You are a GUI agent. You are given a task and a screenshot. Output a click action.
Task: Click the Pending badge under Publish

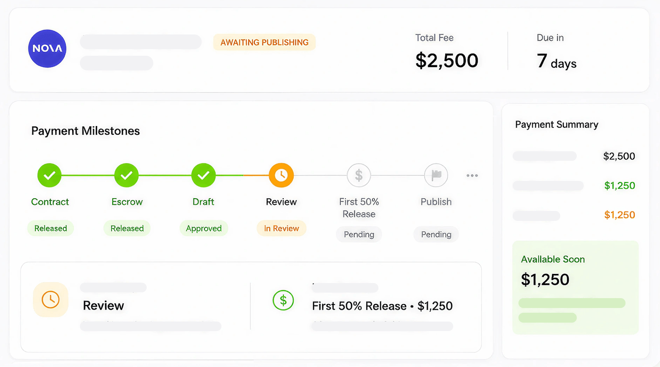coord(436,234)
